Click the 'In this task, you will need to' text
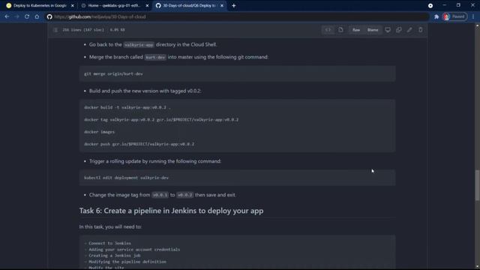 click(x=110, y=226)
